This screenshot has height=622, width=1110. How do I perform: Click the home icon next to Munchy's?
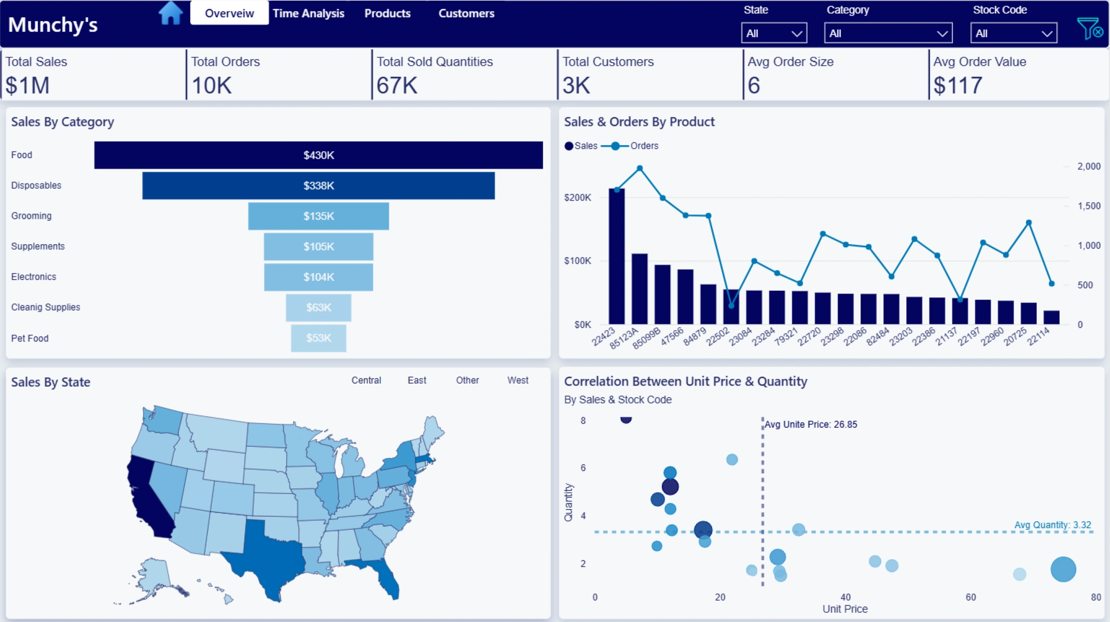tap(170, 13)
